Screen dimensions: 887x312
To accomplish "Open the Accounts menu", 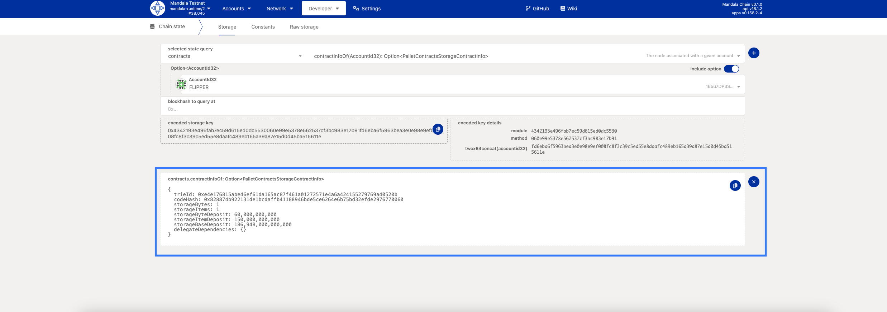I will (x=237, y=9).
